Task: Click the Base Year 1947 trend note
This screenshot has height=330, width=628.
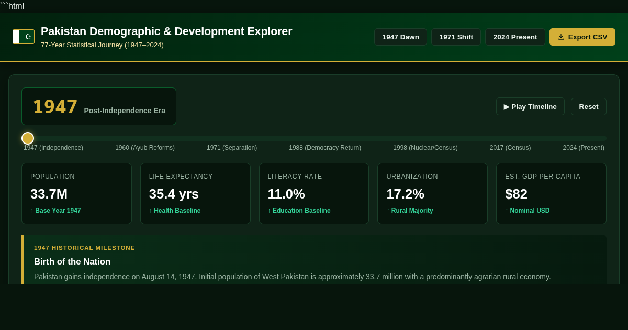Action: 55,211
